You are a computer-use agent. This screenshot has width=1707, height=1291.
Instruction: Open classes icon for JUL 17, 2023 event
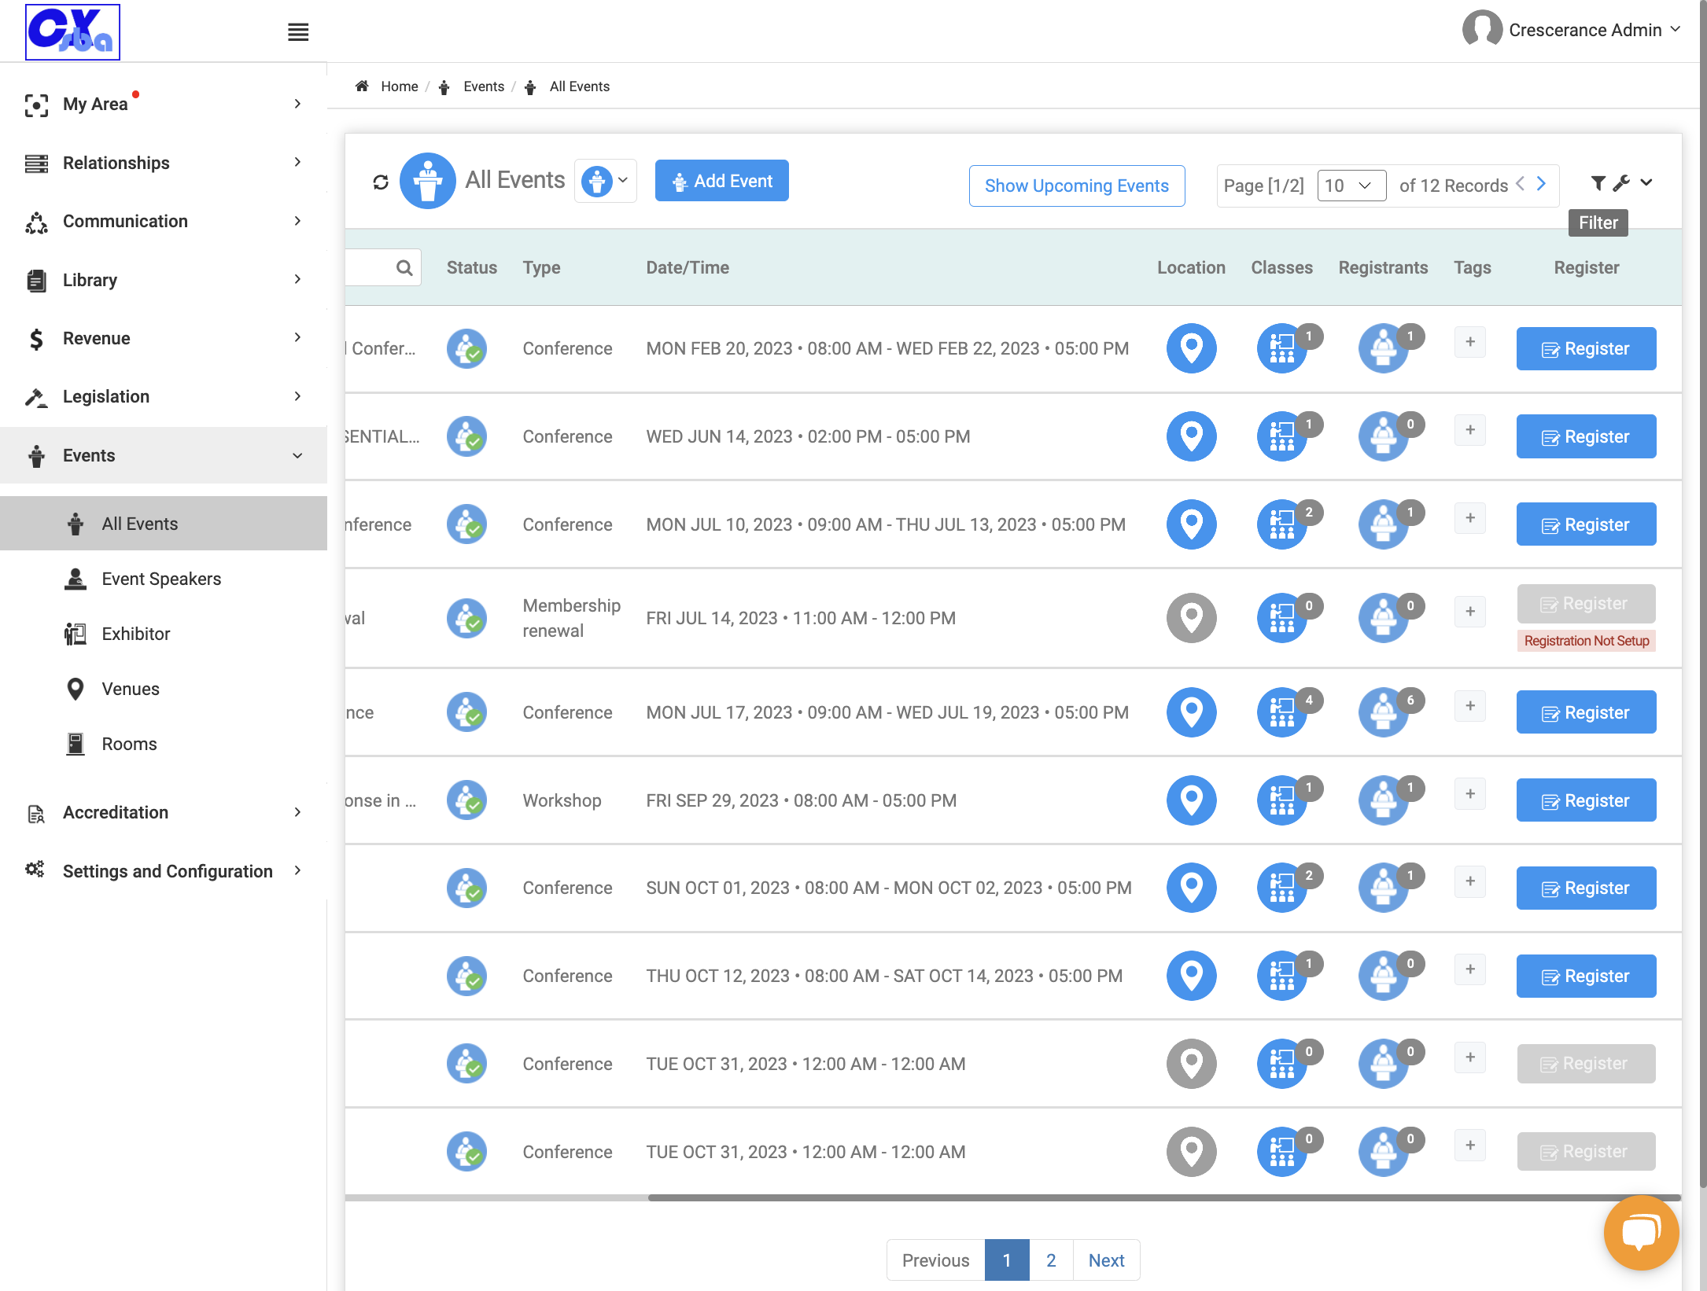pos(1282,712)
